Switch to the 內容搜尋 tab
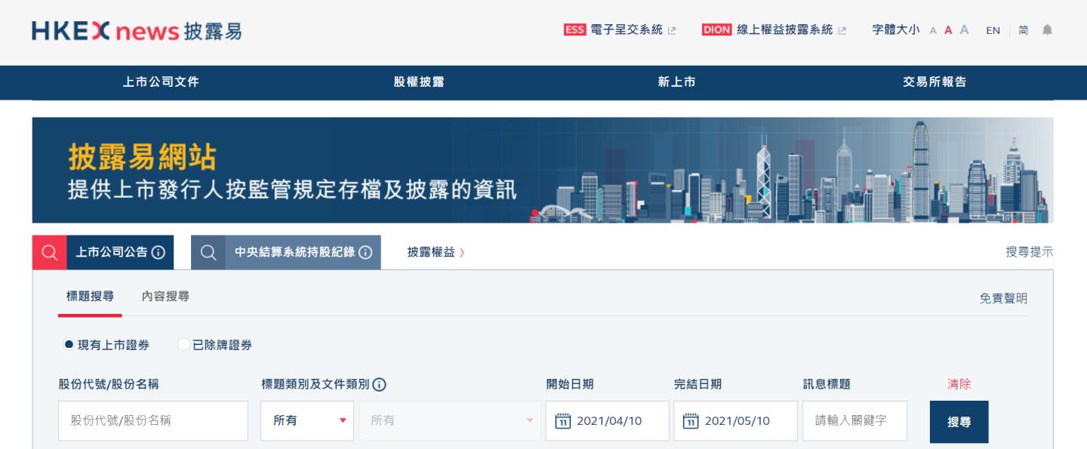The width and height of the screenshot is (1087, 449). [x=165, y=296]
